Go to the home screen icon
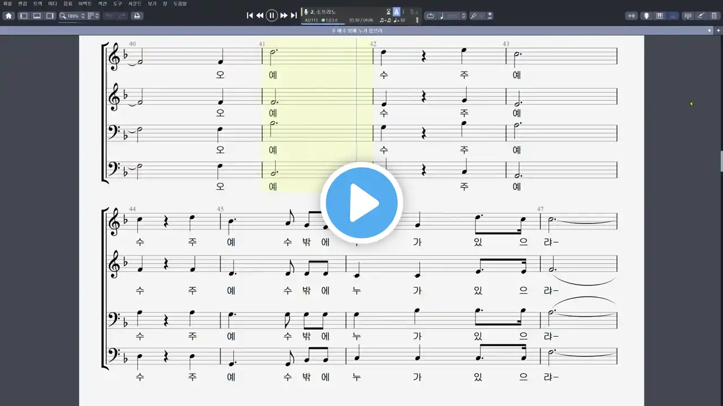Viewport: 723px width, 406px height. click(x=8, y=16)
